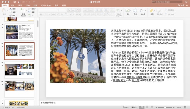Toggle Bold formatting button
190x109 pixels.
[x=41, y=14]
